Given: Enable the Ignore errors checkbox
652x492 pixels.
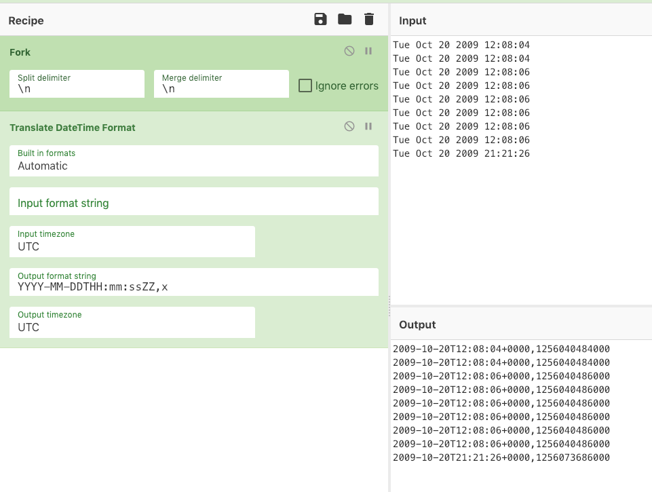Looking at the screenshot, I should 306,86.
